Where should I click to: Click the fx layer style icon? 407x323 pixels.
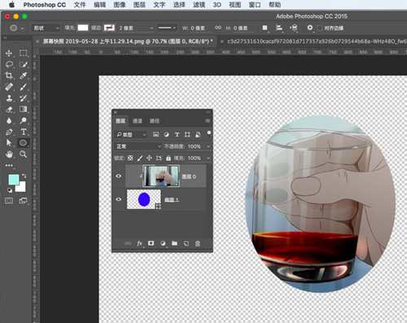click(x=139, y=243)
